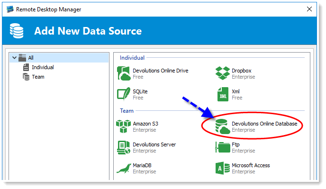Choose the Dropbox label
This screenshot has height=189, width=326.
(242, 71)
